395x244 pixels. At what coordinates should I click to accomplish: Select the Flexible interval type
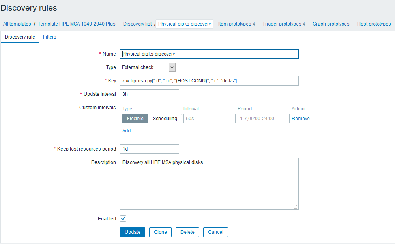[x=135, y=118]
